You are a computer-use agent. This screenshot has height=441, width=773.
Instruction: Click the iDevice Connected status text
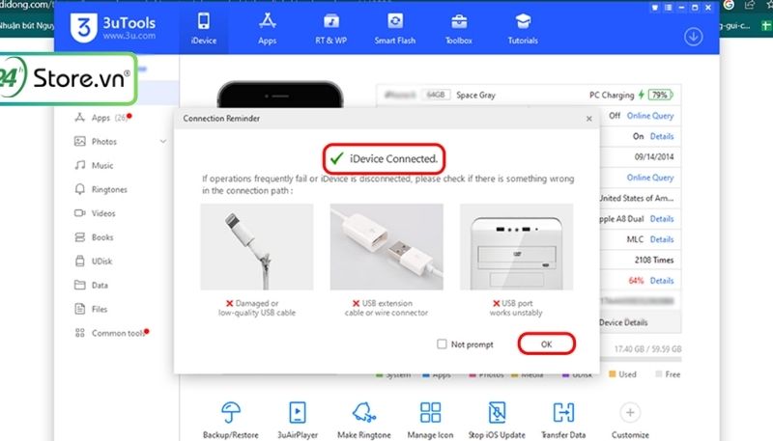click(393, 159)
